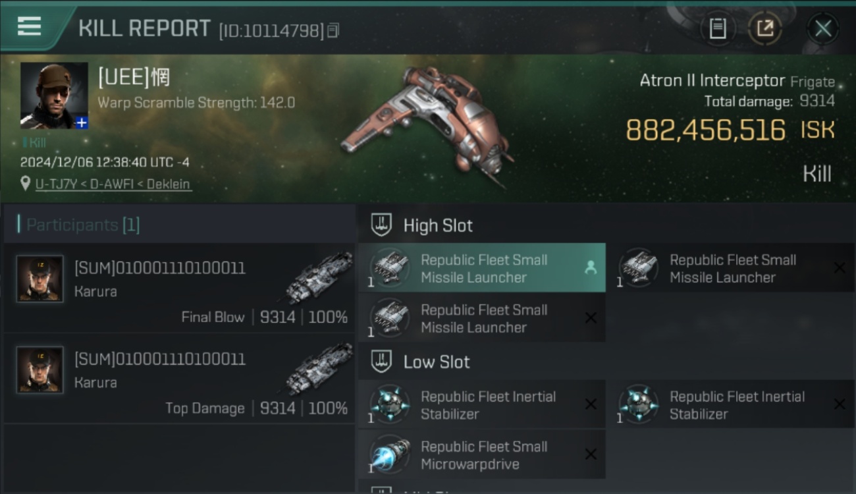Click X on second Small Missile Launcher
856x494 pixels.
[840, 268]
